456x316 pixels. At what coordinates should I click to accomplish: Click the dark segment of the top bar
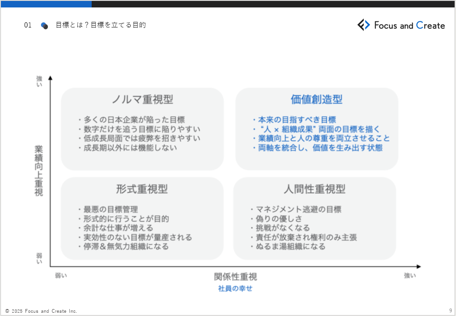tap(274, 4)
